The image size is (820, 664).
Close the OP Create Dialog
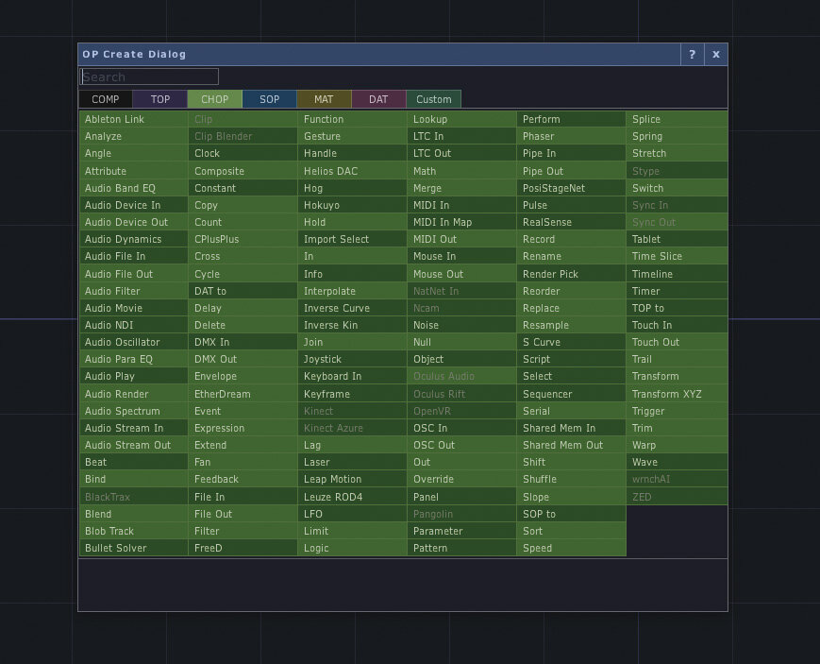(x=716, y=55)
